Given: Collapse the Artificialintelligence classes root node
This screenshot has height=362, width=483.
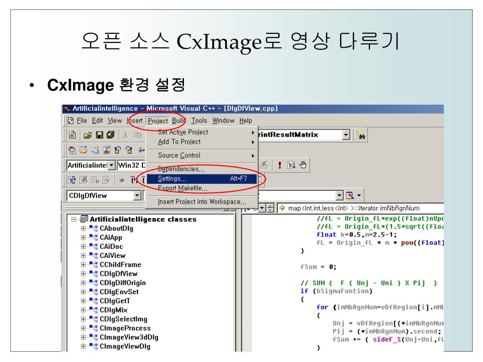Looking at the screenshot, I should (74, 219).
